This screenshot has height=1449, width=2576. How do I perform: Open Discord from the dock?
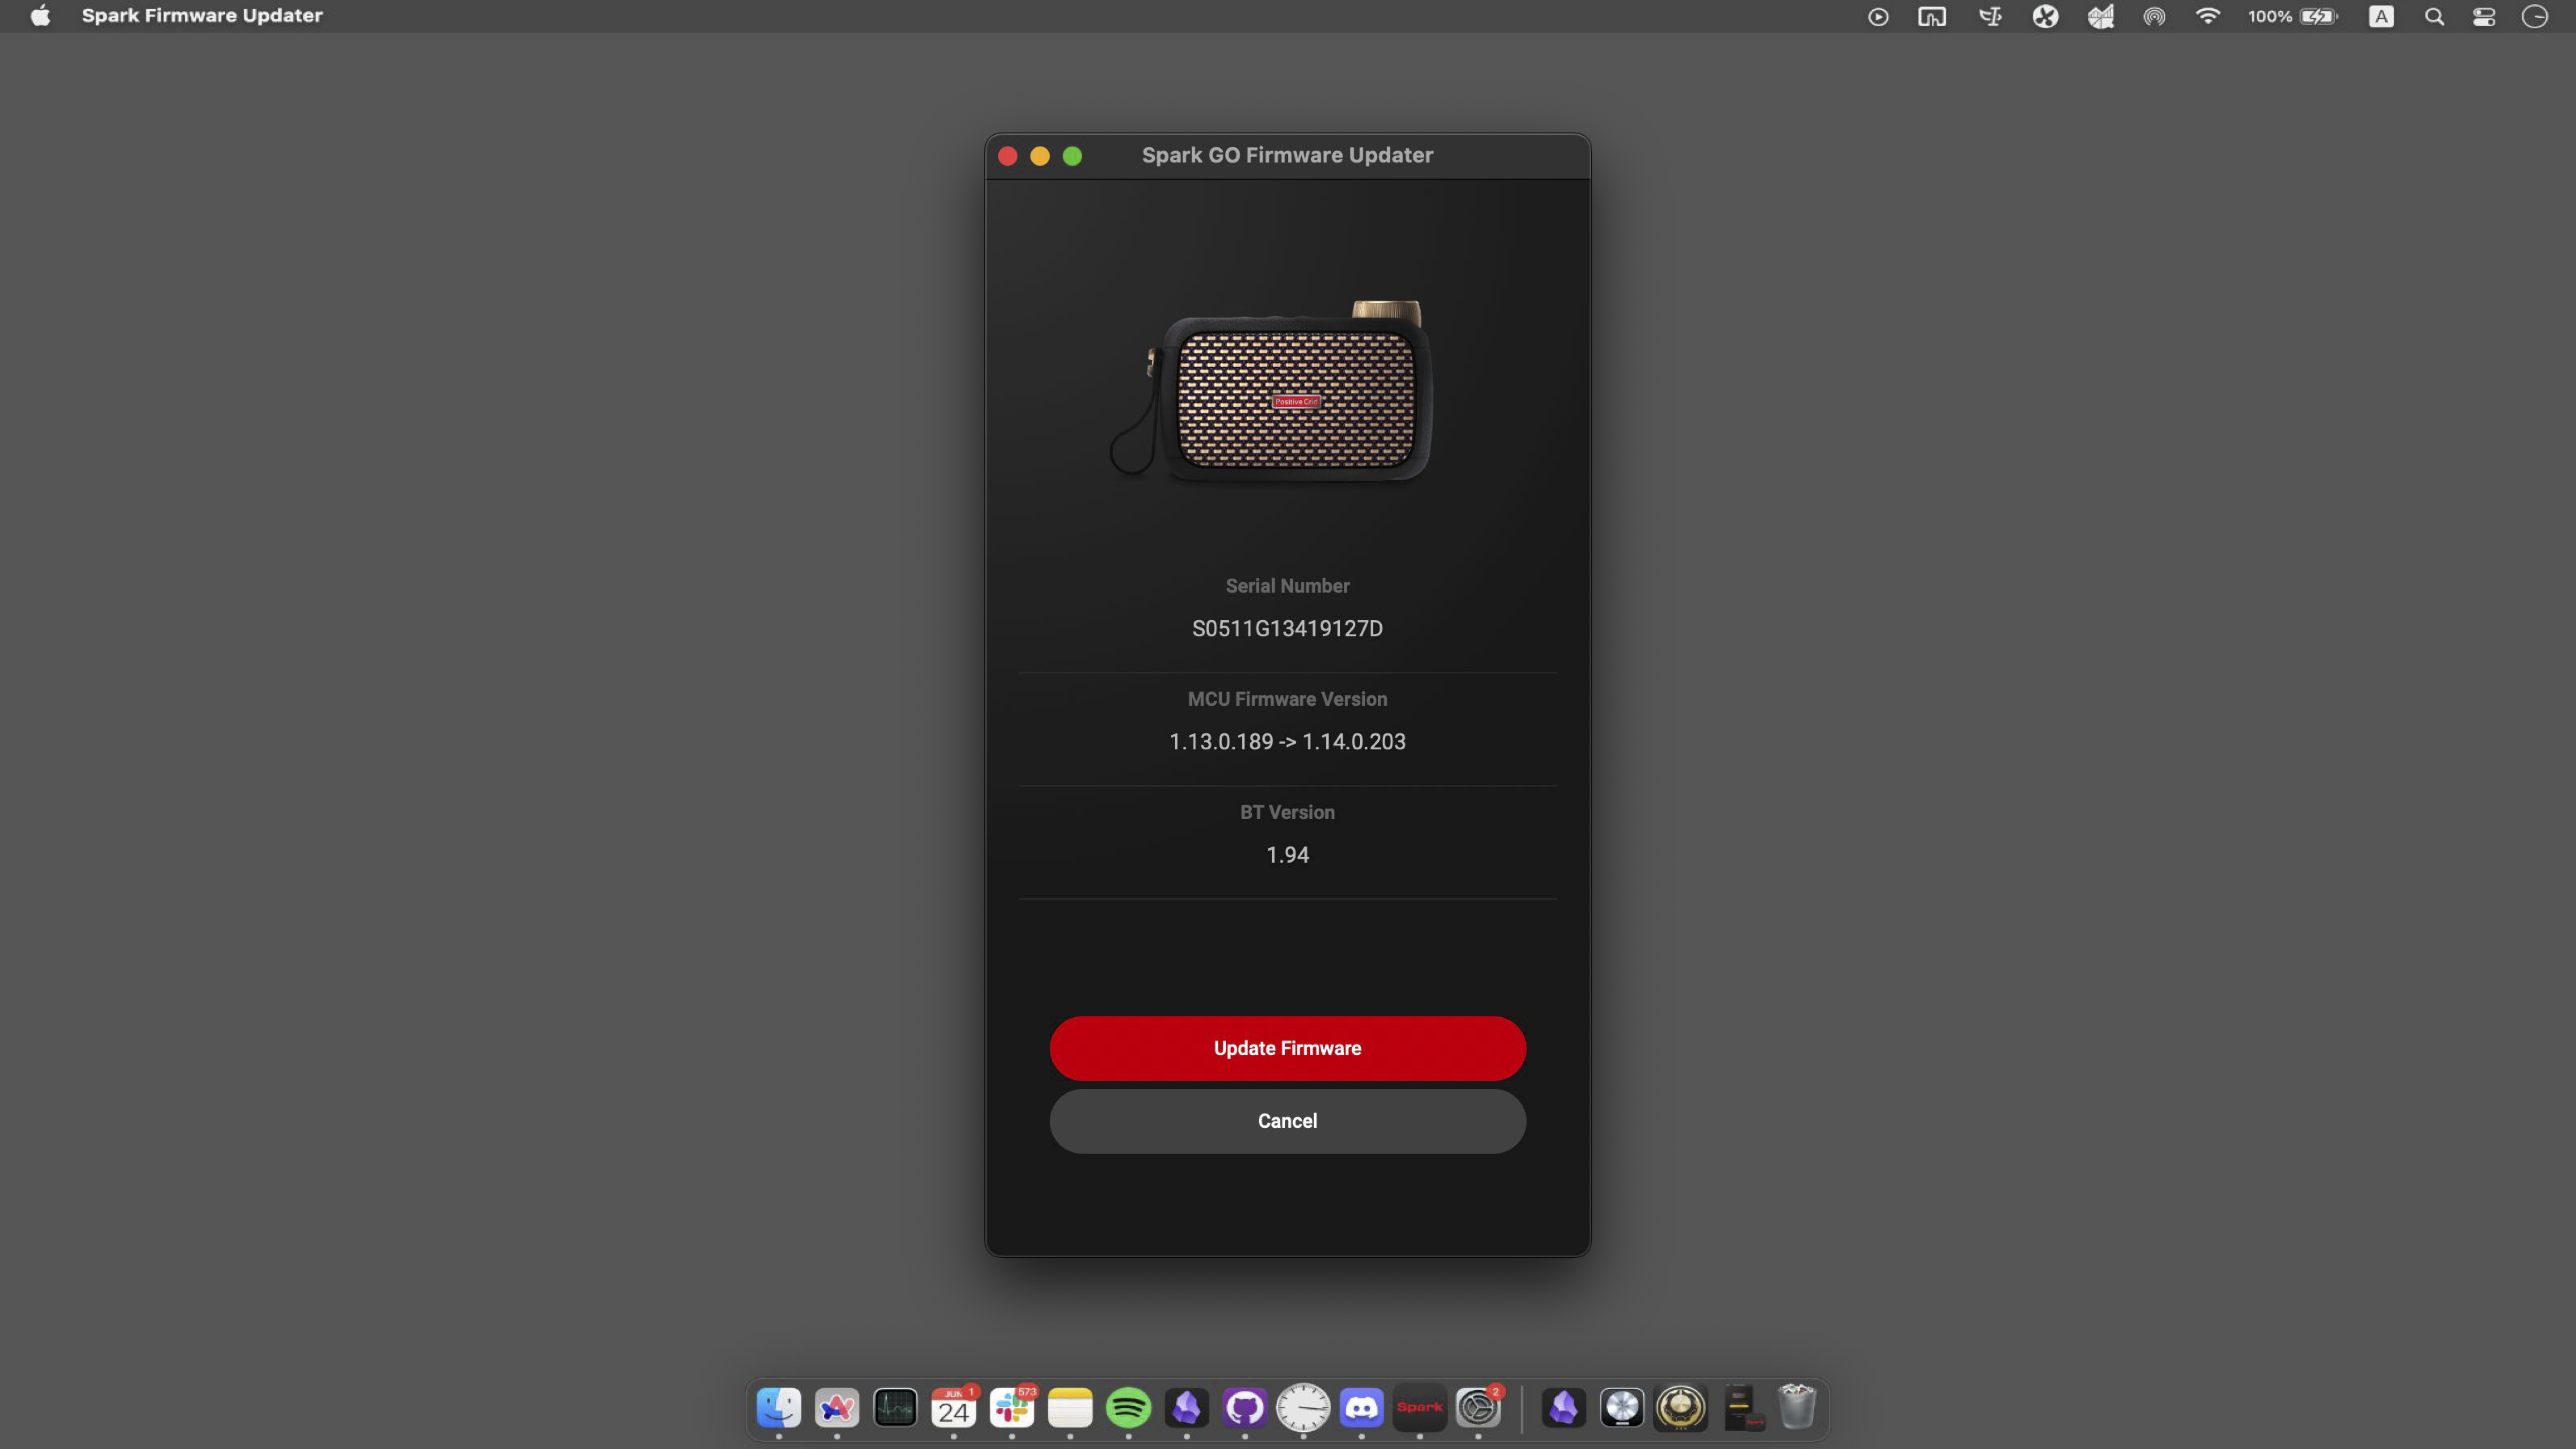[1361, 1408]
